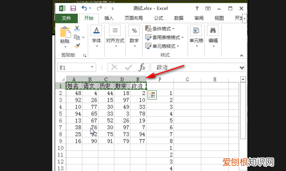Select cell containing 语文
Image resolution: width=286 pixels, height=171 pixels.
[x=90, y=86]
